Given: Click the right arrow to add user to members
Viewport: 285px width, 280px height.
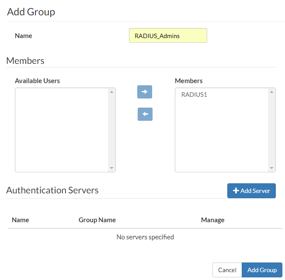Looking at the screenshot, I should coord(145,92).
